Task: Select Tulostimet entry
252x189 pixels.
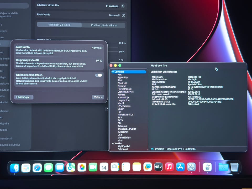Action: point(123,132)
